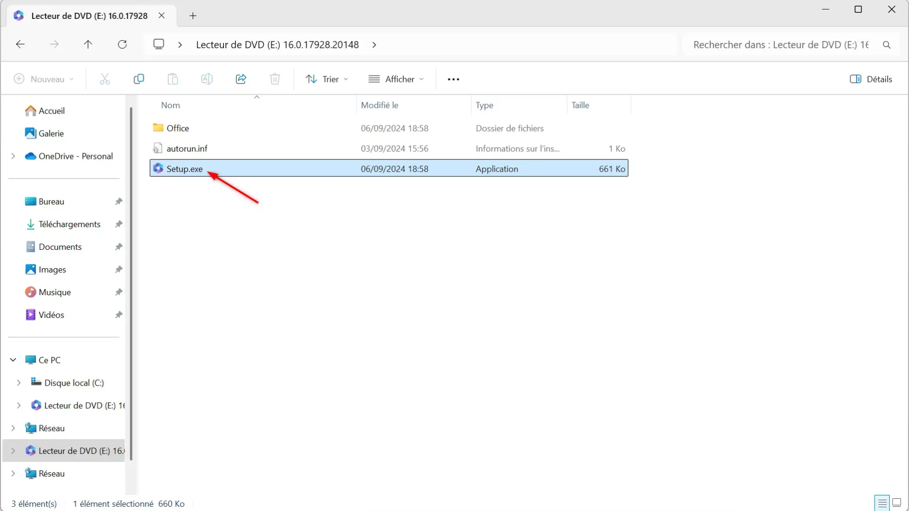
Task: Click Lecteur de DVD path in address bar
Action: click(277, 45)
